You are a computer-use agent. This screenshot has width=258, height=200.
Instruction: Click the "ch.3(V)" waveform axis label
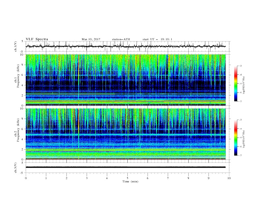click(16, 168)
